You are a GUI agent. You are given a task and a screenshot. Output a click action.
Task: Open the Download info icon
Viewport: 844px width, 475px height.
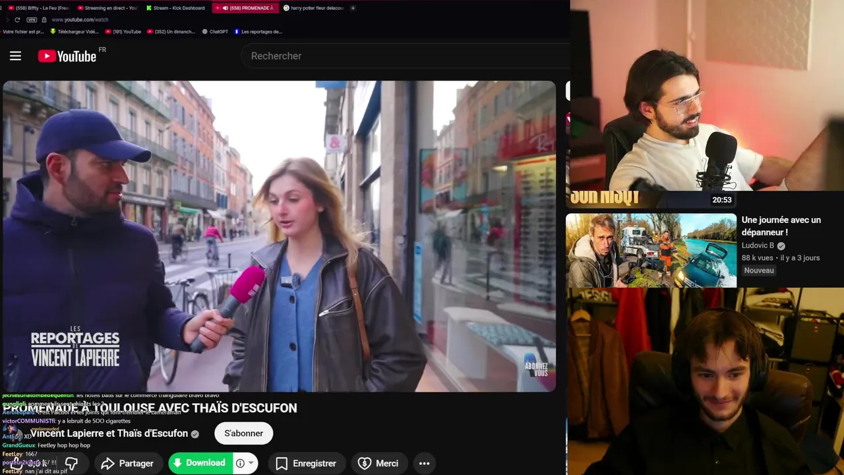240,463
